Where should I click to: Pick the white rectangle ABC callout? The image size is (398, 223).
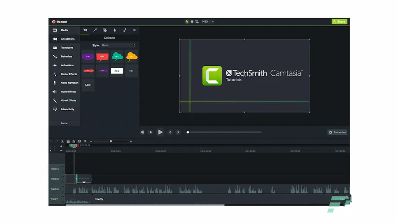(117, 71)
